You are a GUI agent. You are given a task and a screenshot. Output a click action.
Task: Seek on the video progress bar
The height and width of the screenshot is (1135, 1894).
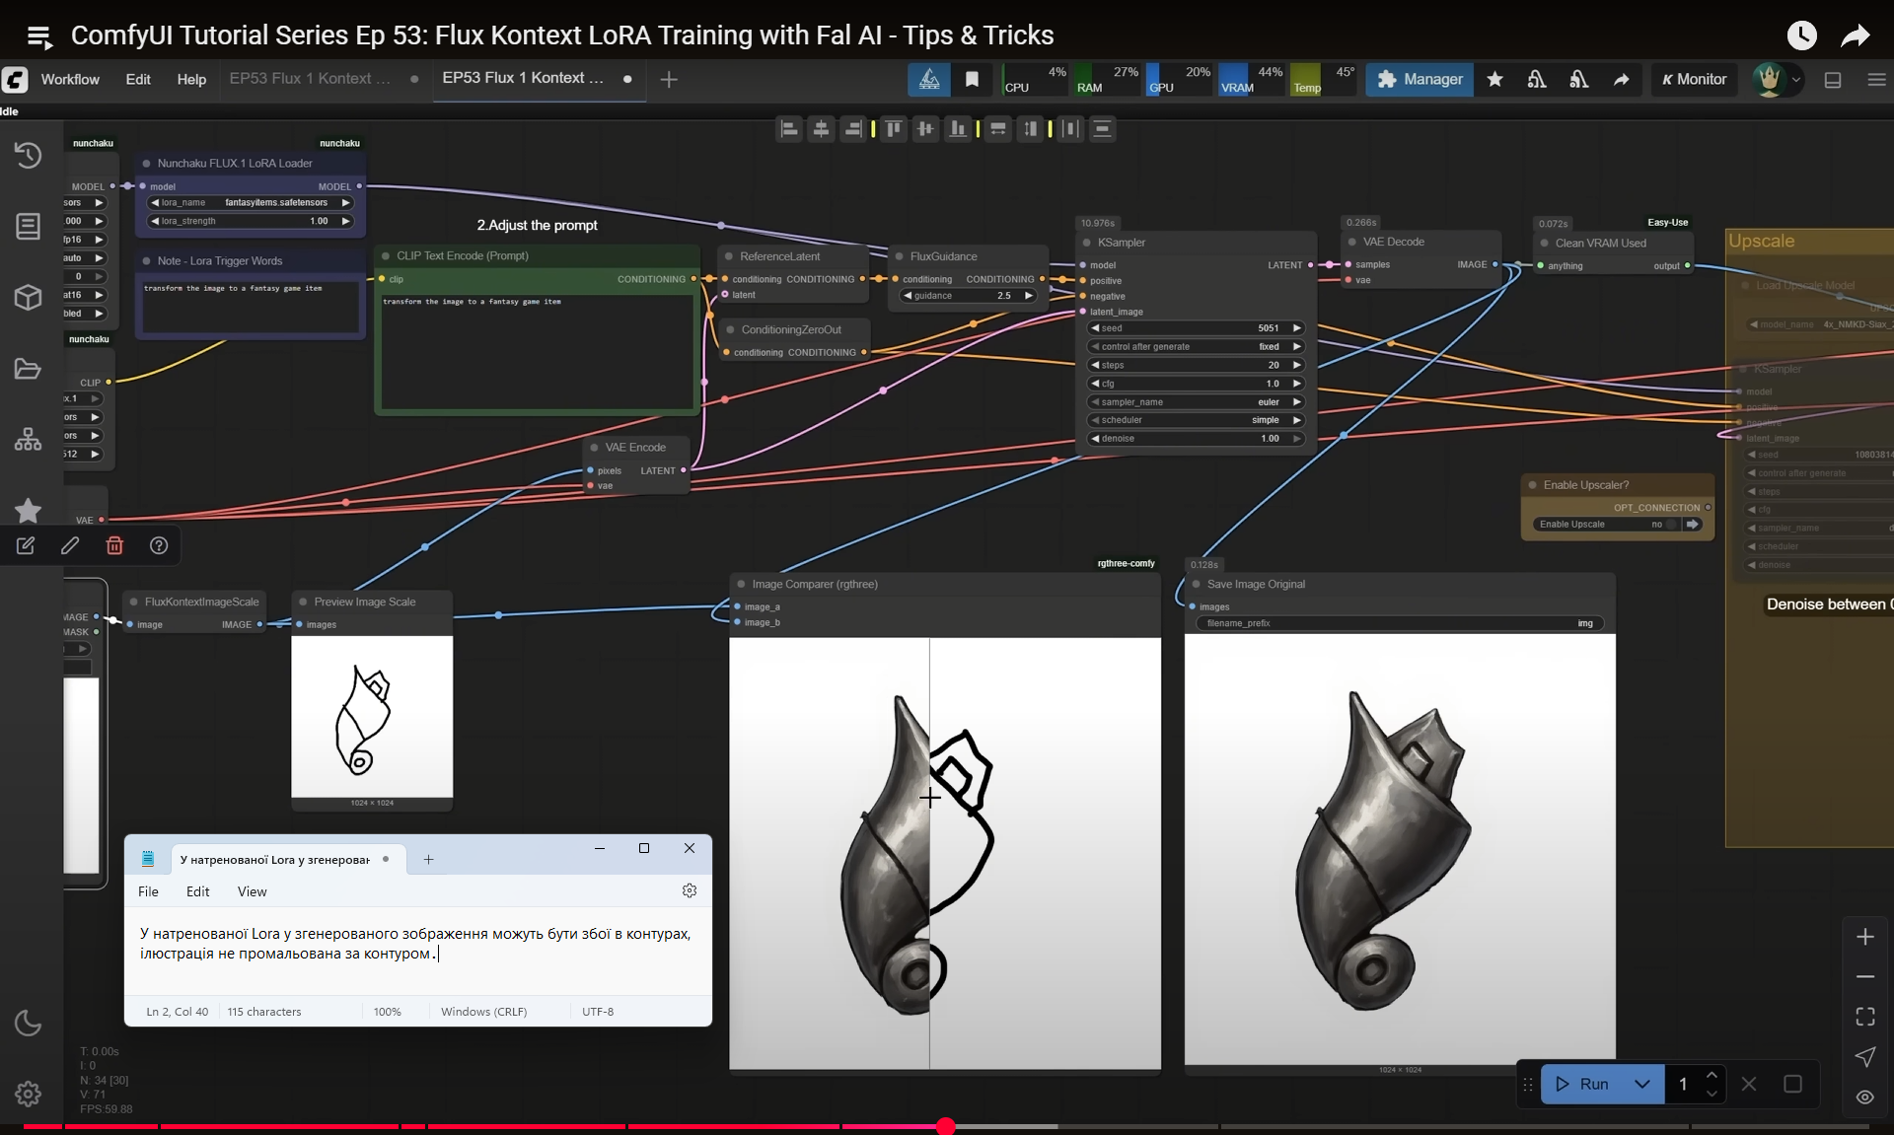coord(1282,1125)
